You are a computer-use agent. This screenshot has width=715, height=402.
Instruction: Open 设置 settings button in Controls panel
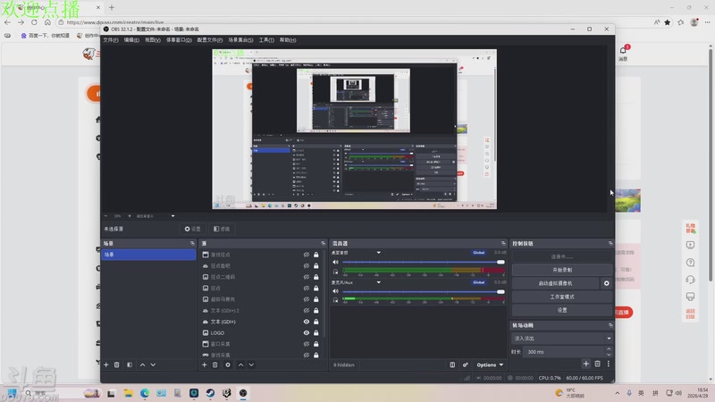[562, 310]
